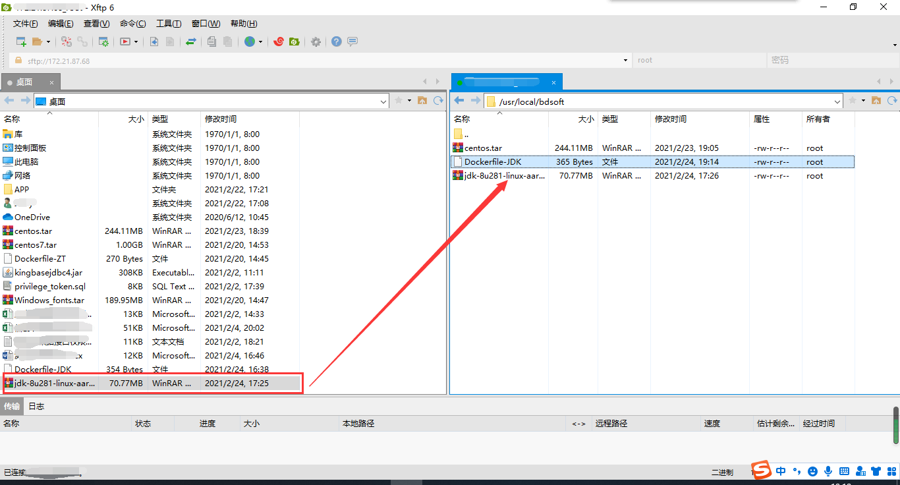Open the 工具(T) menu

[x=169, y=23]
